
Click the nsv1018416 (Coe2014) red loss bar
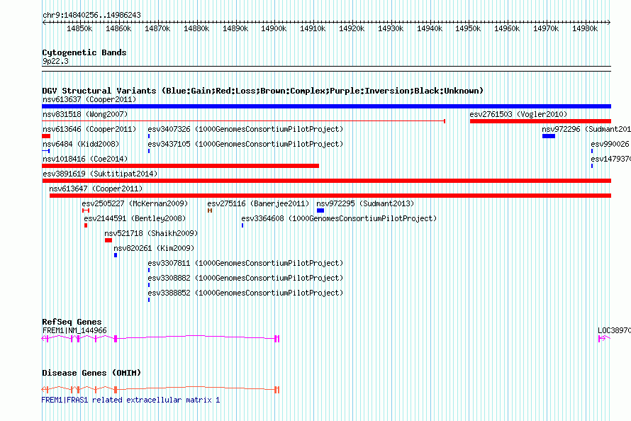180,166
